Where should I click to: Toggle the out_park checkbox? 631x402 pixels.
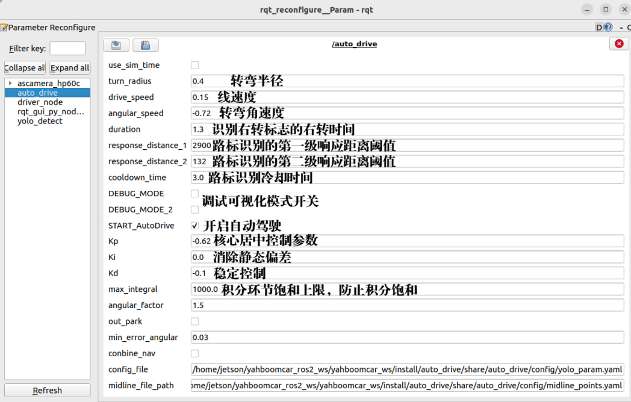pos(194,321)
